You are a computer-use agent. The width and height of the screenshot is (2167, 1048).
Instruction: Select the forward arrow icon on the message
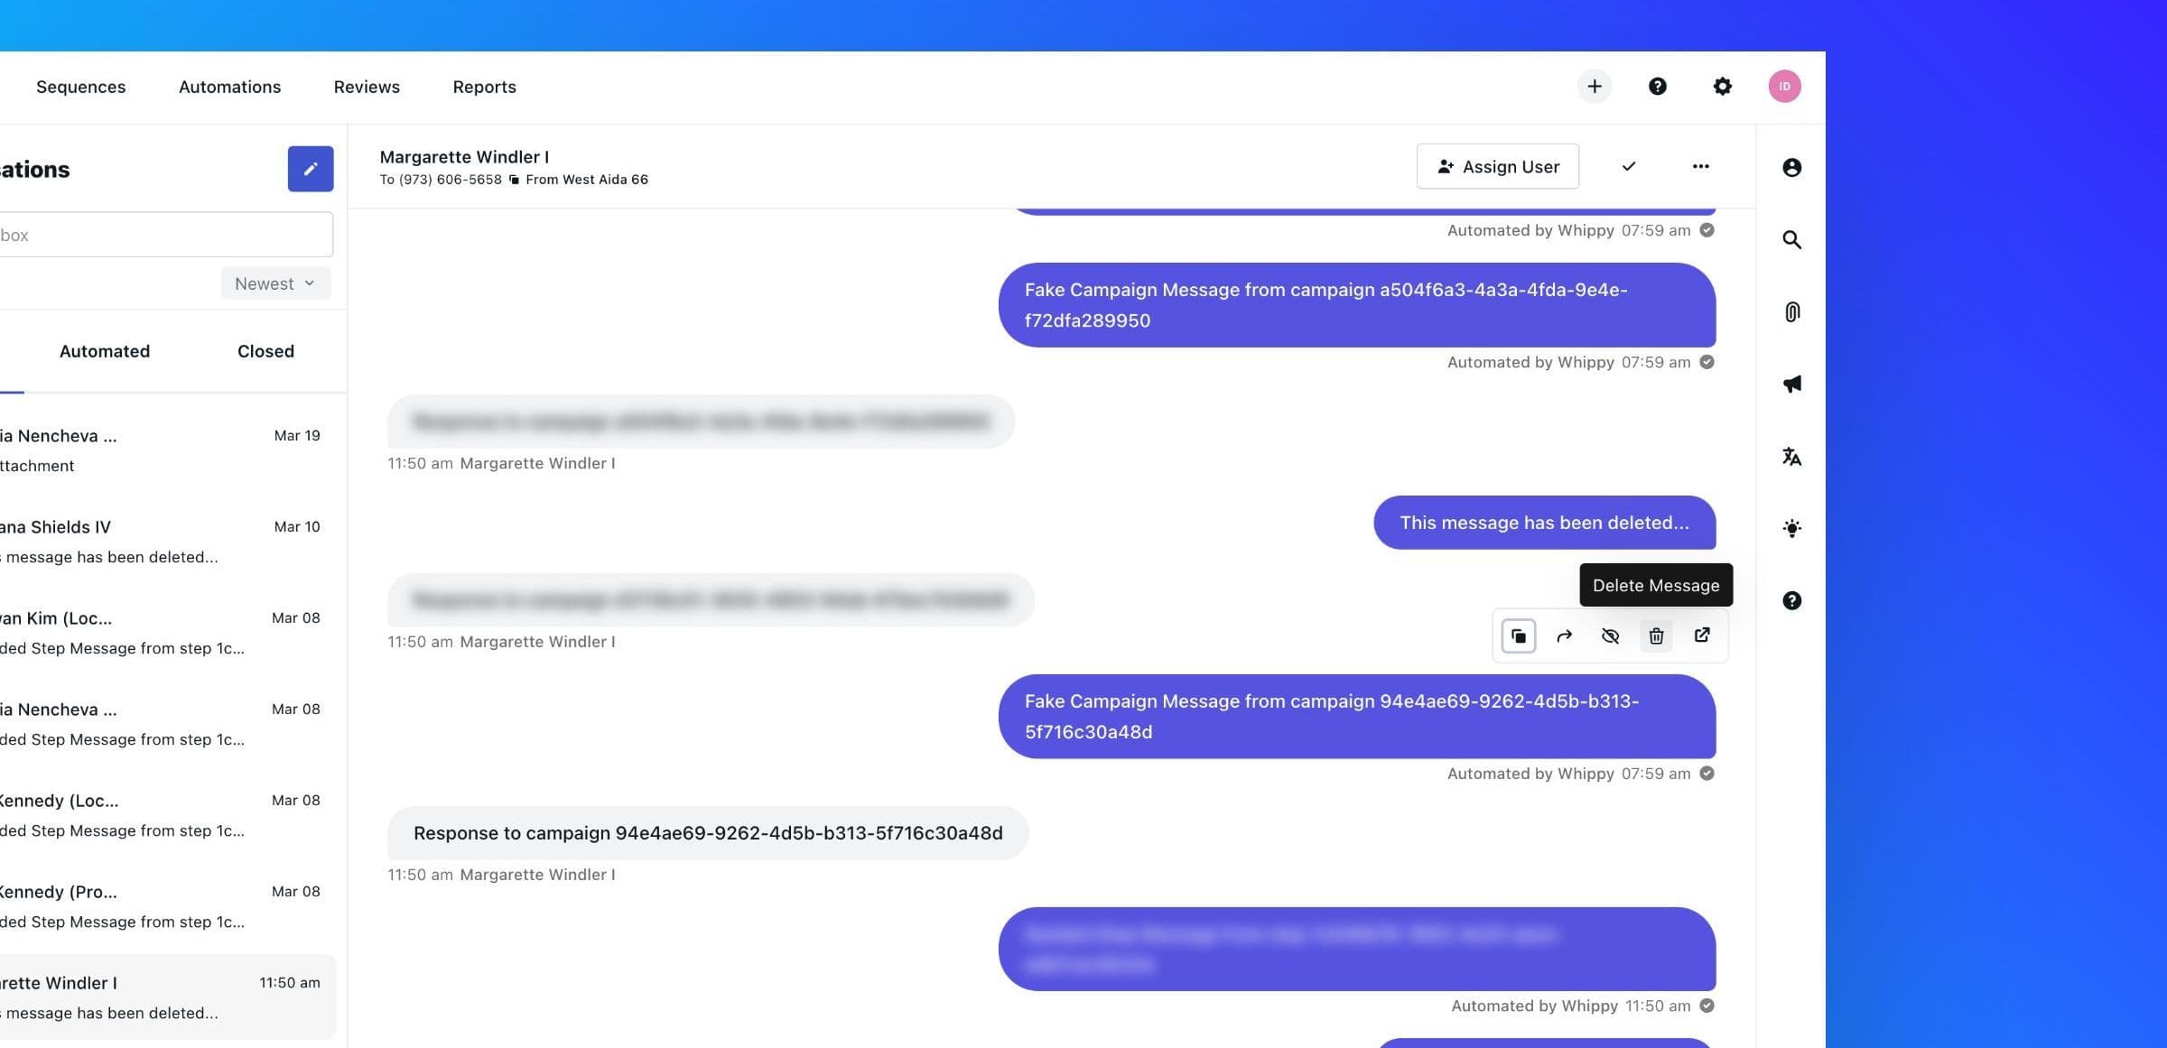click(1564, 635)
